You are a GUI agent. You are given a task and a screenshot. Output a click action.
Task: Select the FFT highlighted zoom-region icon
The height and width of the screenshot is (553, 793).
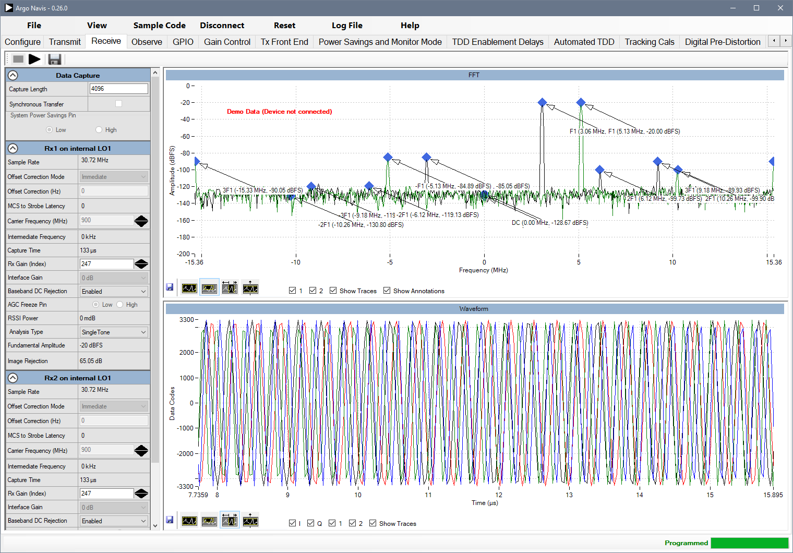click(210, 288)
